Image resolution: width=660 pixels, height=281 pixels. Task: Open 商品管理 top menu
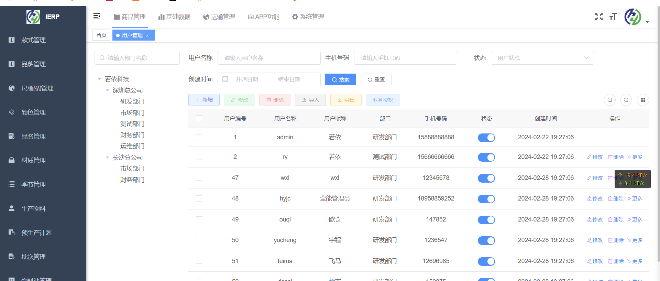pos(130,17)
